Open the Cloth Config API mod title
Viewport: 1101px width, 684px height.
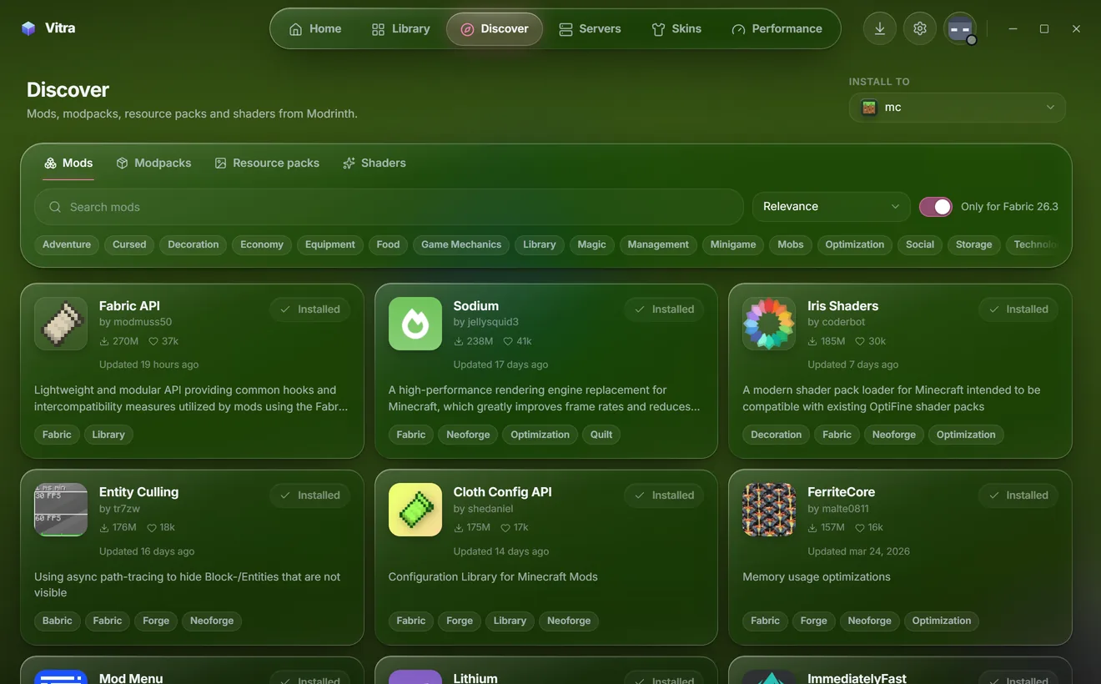point(502,492)
